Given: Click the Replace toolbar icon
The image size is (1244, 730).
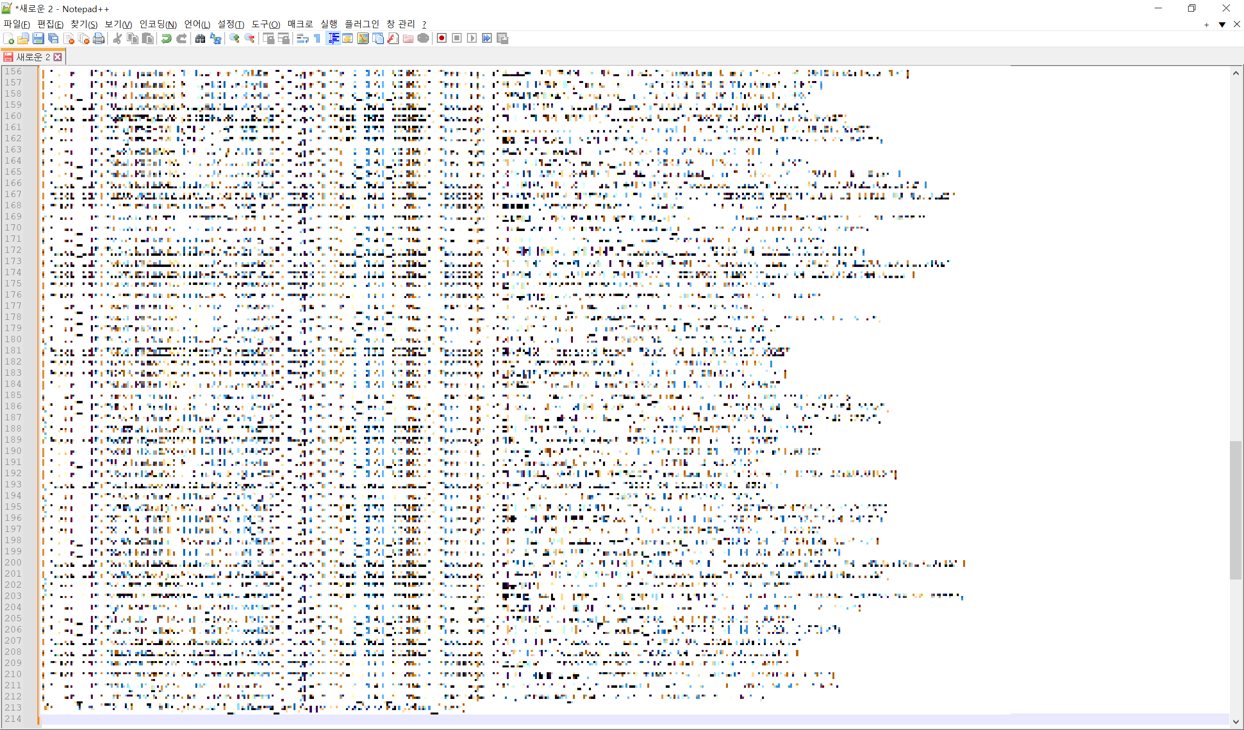Looking at the screenshot, I should coord(216,38).
